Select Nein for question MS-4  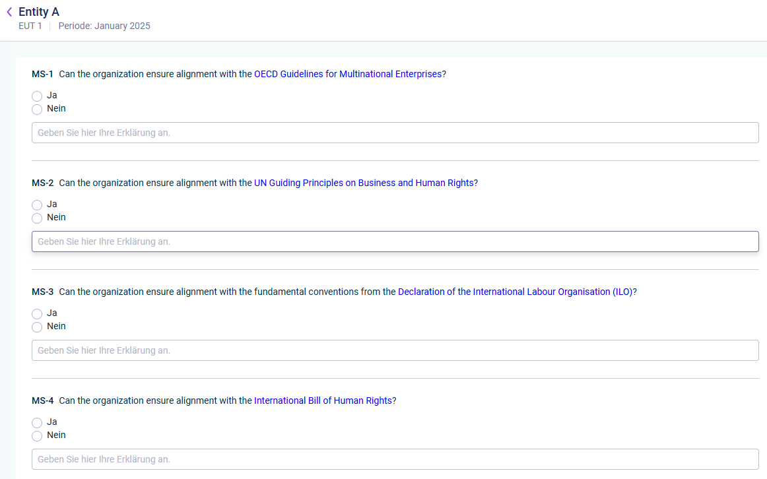[x=37, y=436]
